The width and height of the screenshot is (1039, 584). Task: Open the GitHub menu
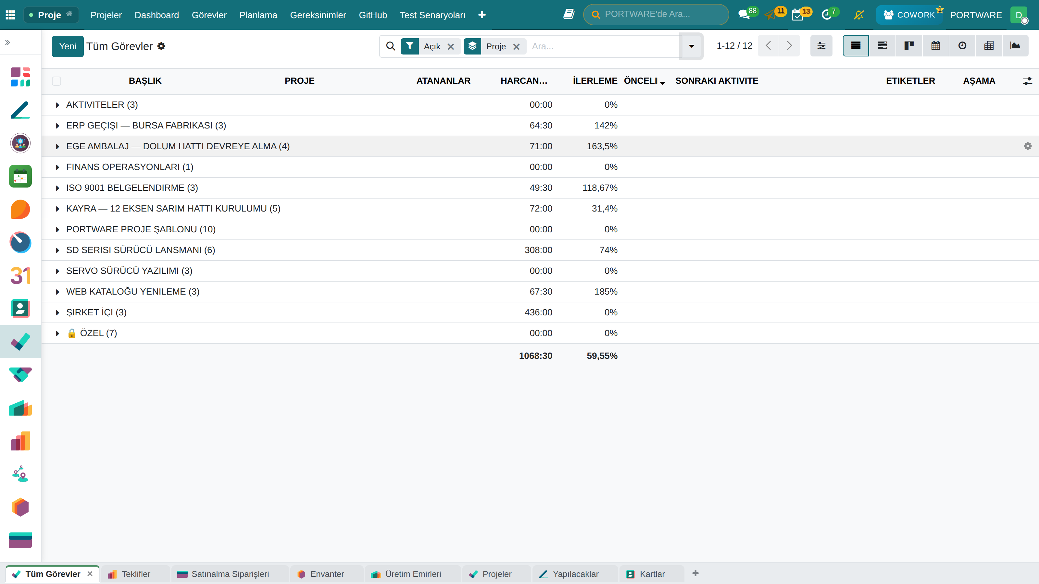click(373, 15)
